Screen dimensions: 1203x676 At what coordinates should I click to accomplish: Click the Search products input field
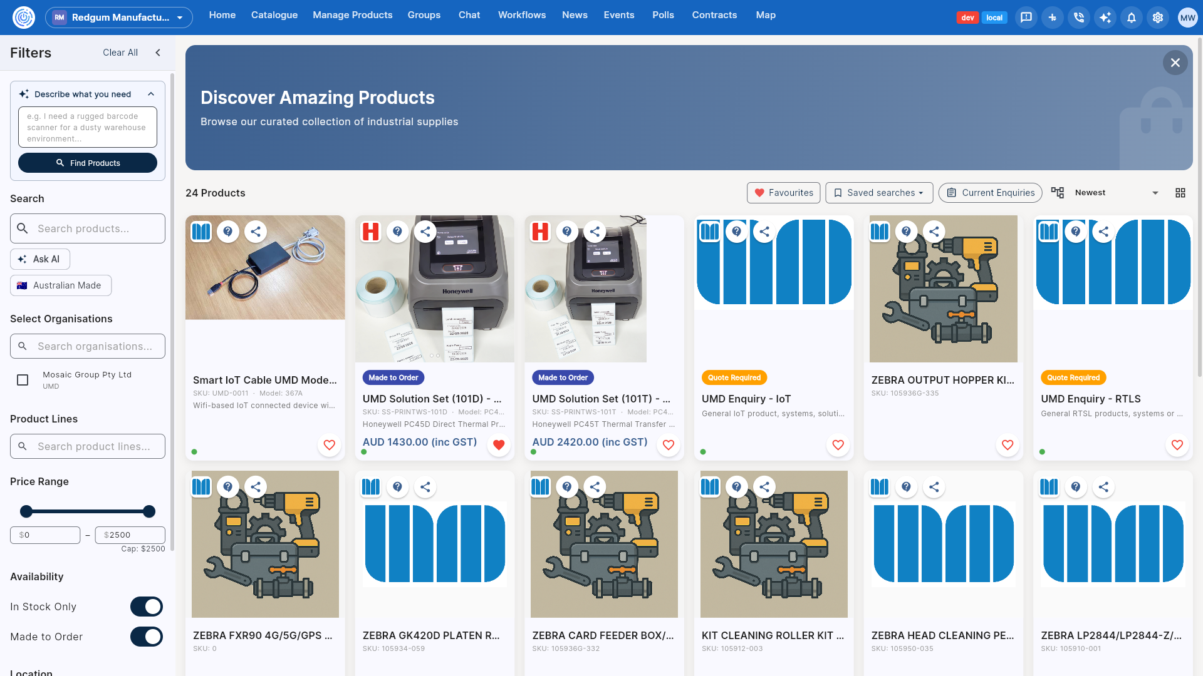point(88,228)
